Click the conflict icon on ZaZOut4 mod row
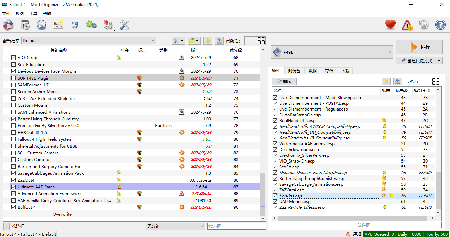This screenshot has height=237, width=450. (119, 180)
